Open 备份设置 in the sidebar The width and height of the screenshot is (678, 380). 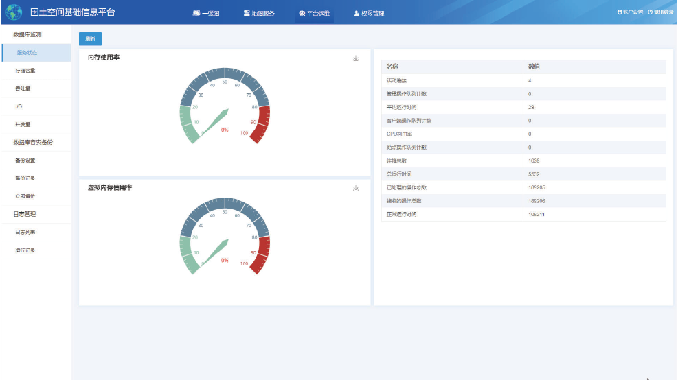pos(25,161)
